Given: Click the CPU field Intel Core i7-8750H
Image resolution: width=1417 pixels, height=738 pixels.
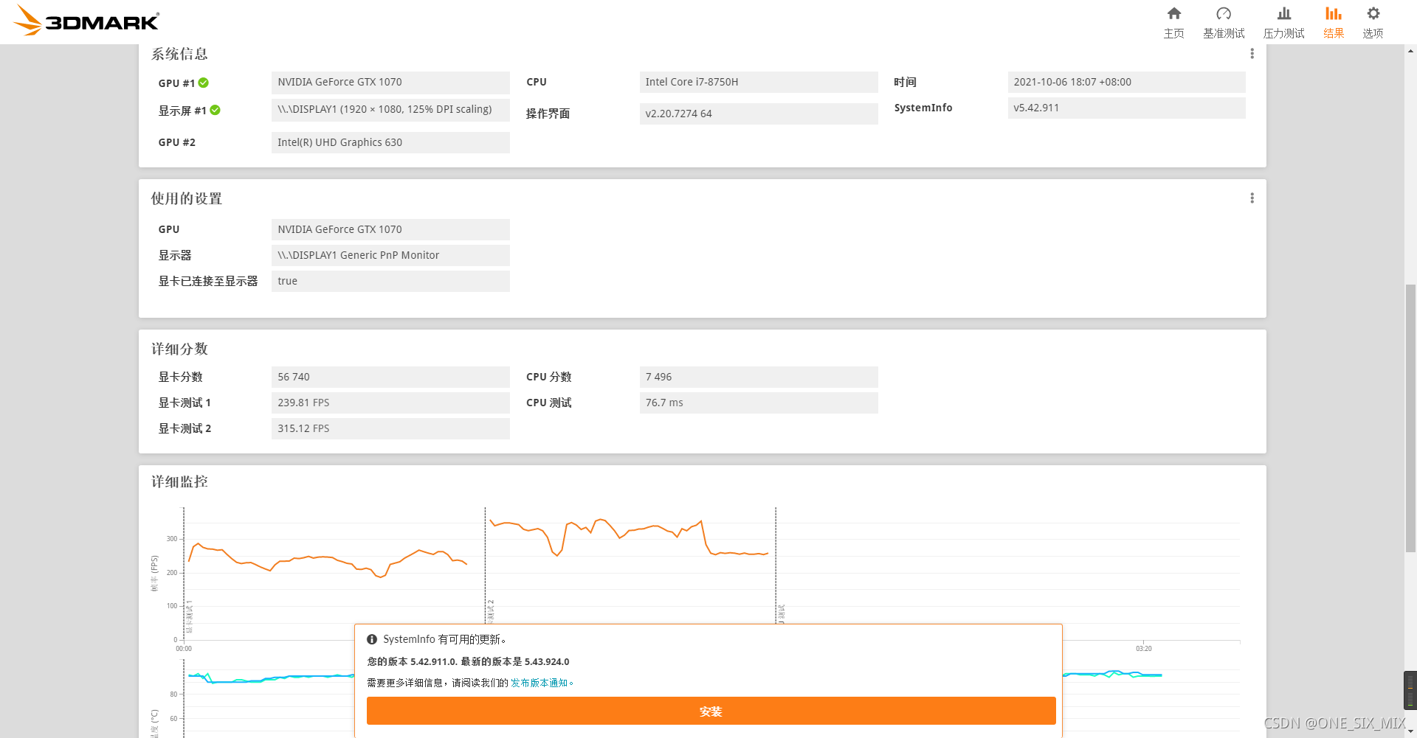Looking at the screenshot, I should [759, 82].
